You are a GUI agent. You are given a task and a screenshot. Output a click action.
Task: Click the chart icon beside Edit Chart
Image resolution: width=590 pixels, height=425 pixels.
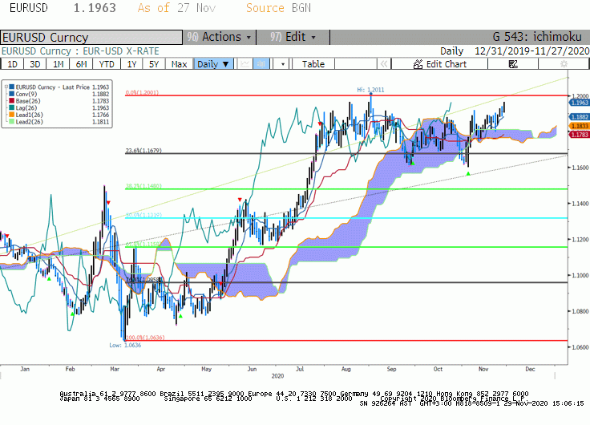418,64
